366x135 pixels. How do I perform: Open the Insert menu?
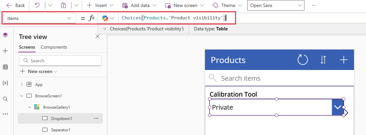click(100, 5)
